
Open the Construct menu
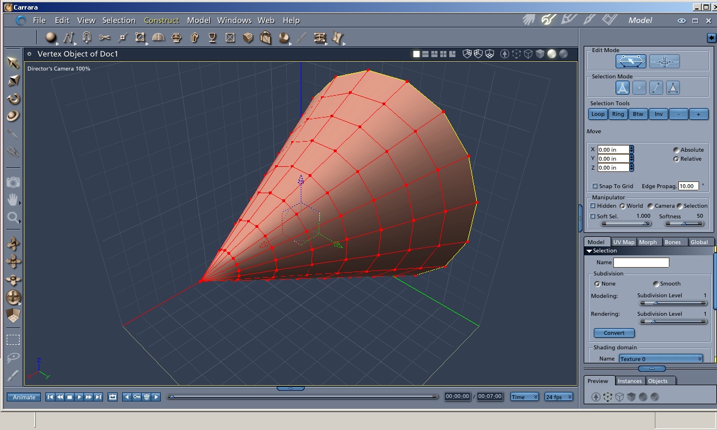point(161,20)
